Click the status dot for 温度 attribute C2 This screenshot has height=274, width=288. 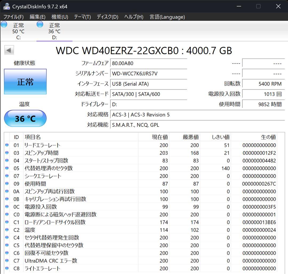point(7,230)
